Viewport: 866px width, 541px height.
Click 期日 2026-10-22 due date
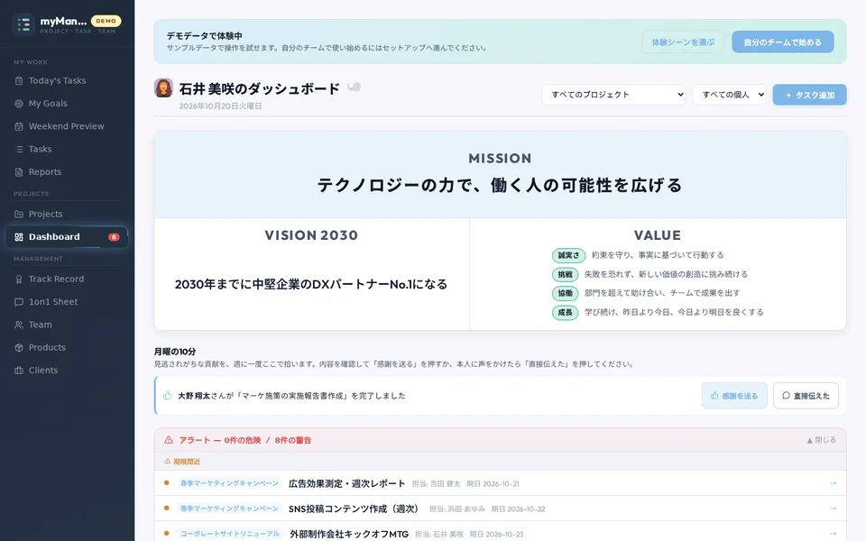point(518,509)
